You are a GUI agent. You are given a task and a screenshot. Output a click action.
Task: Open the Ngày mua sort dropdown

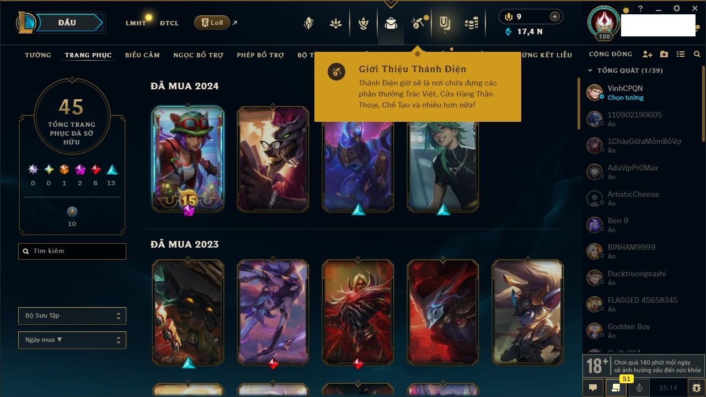pos(72,340)
